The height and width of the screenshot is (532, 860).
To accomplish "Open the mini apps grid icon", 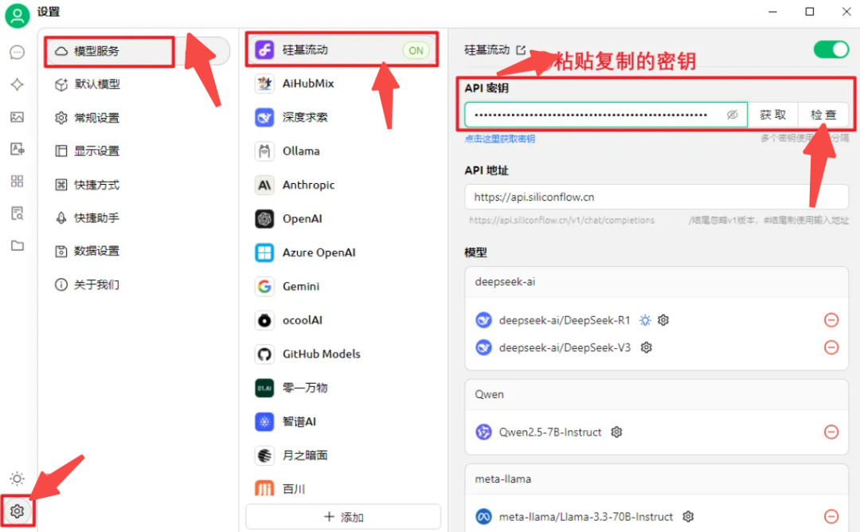I will pos(17,181).
